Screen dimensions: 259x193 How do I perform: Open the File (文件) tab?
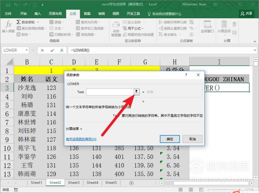coord(8,14)
